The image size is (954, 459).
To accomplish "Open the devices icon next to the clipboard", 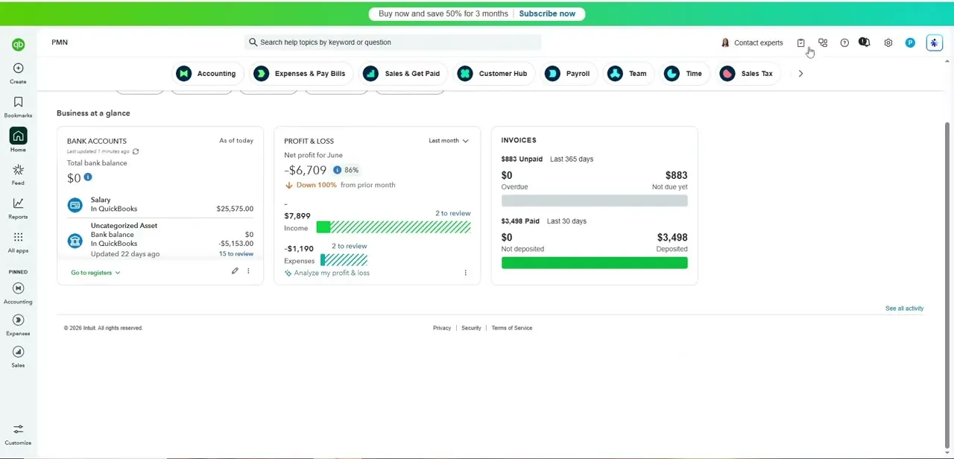I will point(823,43).
